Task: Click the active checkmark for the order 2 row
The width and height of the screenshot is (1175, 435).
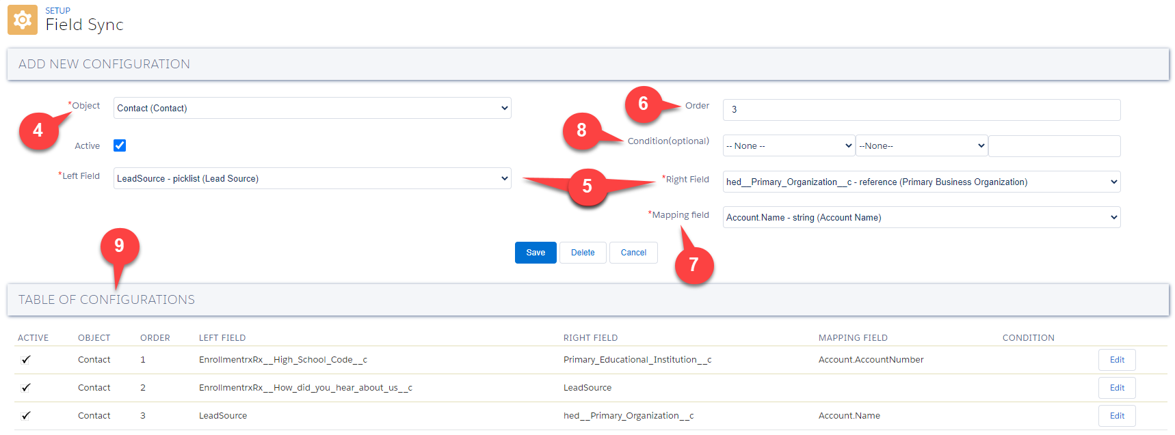Action: 26,388
